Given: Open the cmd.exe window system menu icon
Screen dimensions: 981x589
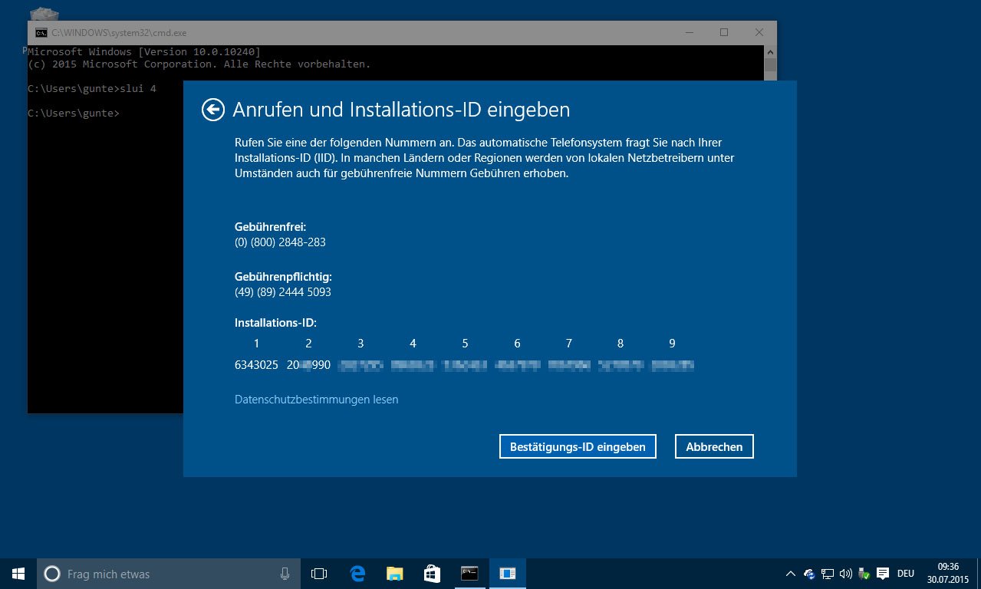Looking at the screenshot, I should [41, 32].
